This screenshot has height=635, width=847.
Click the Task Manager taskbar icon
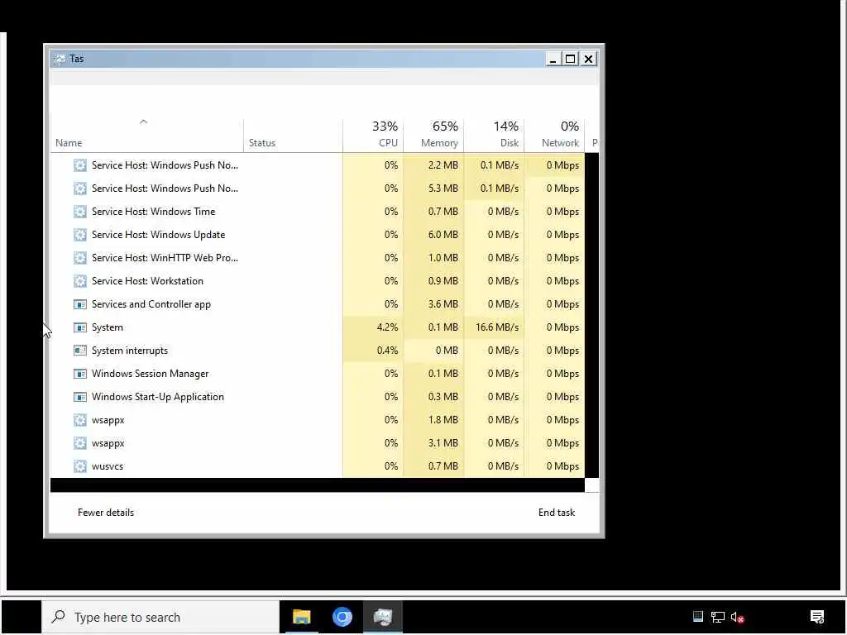tap(382, 617)
